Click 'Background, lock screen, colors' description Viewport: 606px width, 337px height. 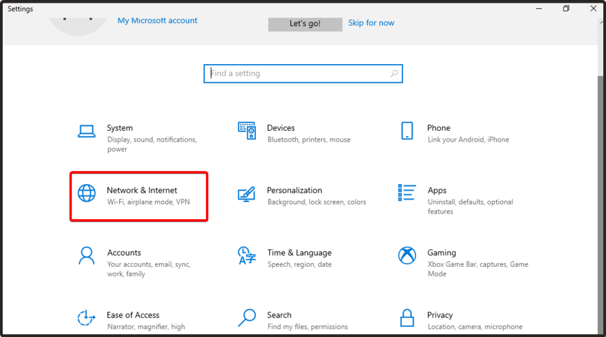tap(316, 202)
